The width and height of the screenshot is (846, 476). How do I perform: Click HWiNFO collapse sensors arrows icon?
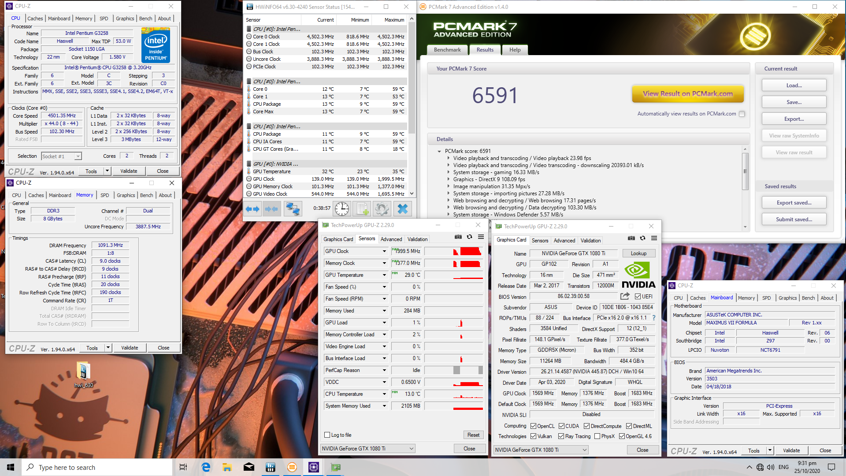pyautogui.click(x=271, y=209)
